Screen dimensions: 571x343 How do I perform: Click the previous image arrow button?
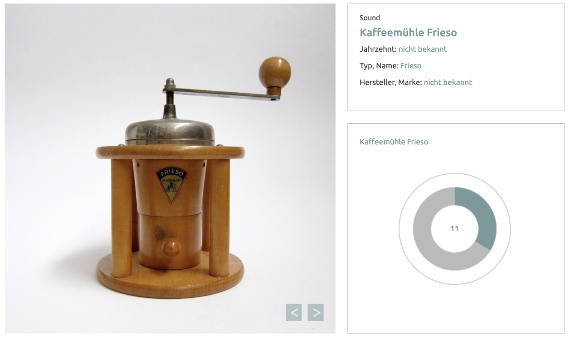[x=294, y=312]
